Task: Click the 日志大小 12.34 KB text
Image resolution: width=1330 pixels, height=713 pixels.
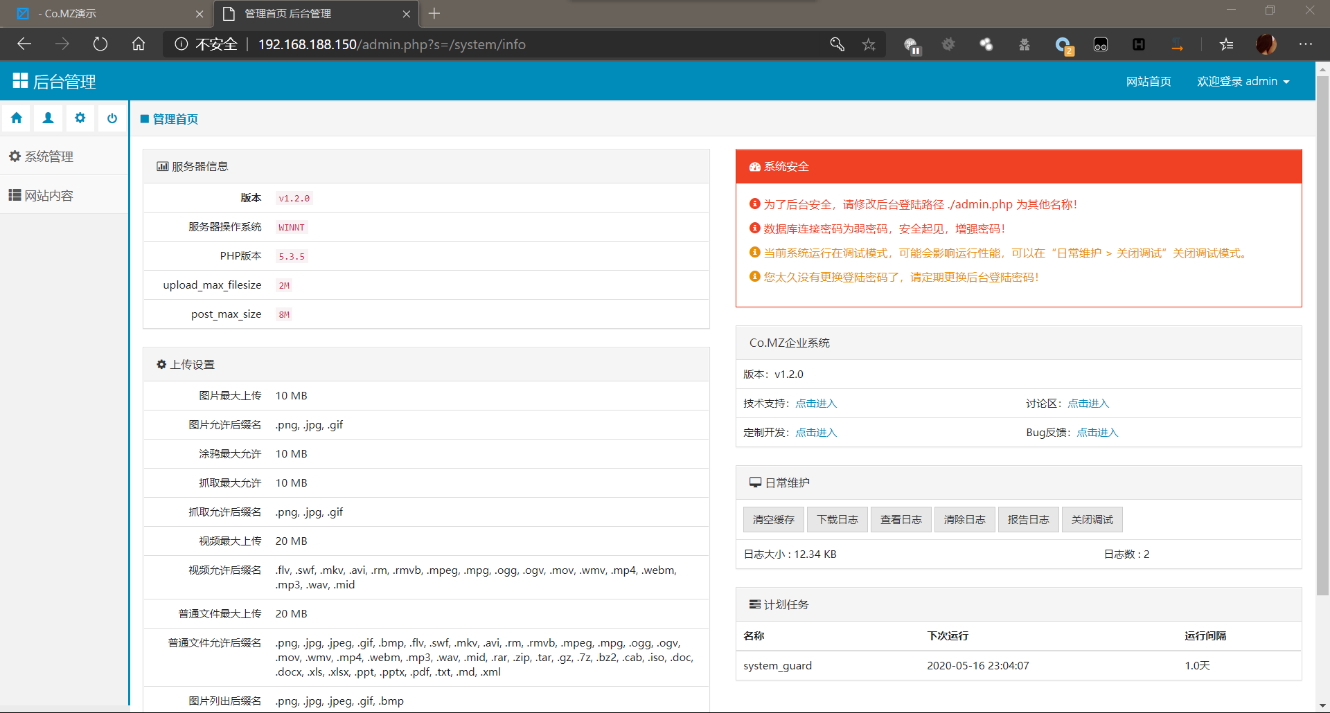Action: click(x=790, y=554)
